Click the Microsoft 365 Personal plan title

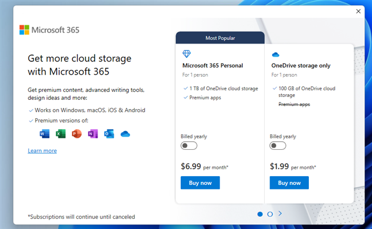coord(212,65)
